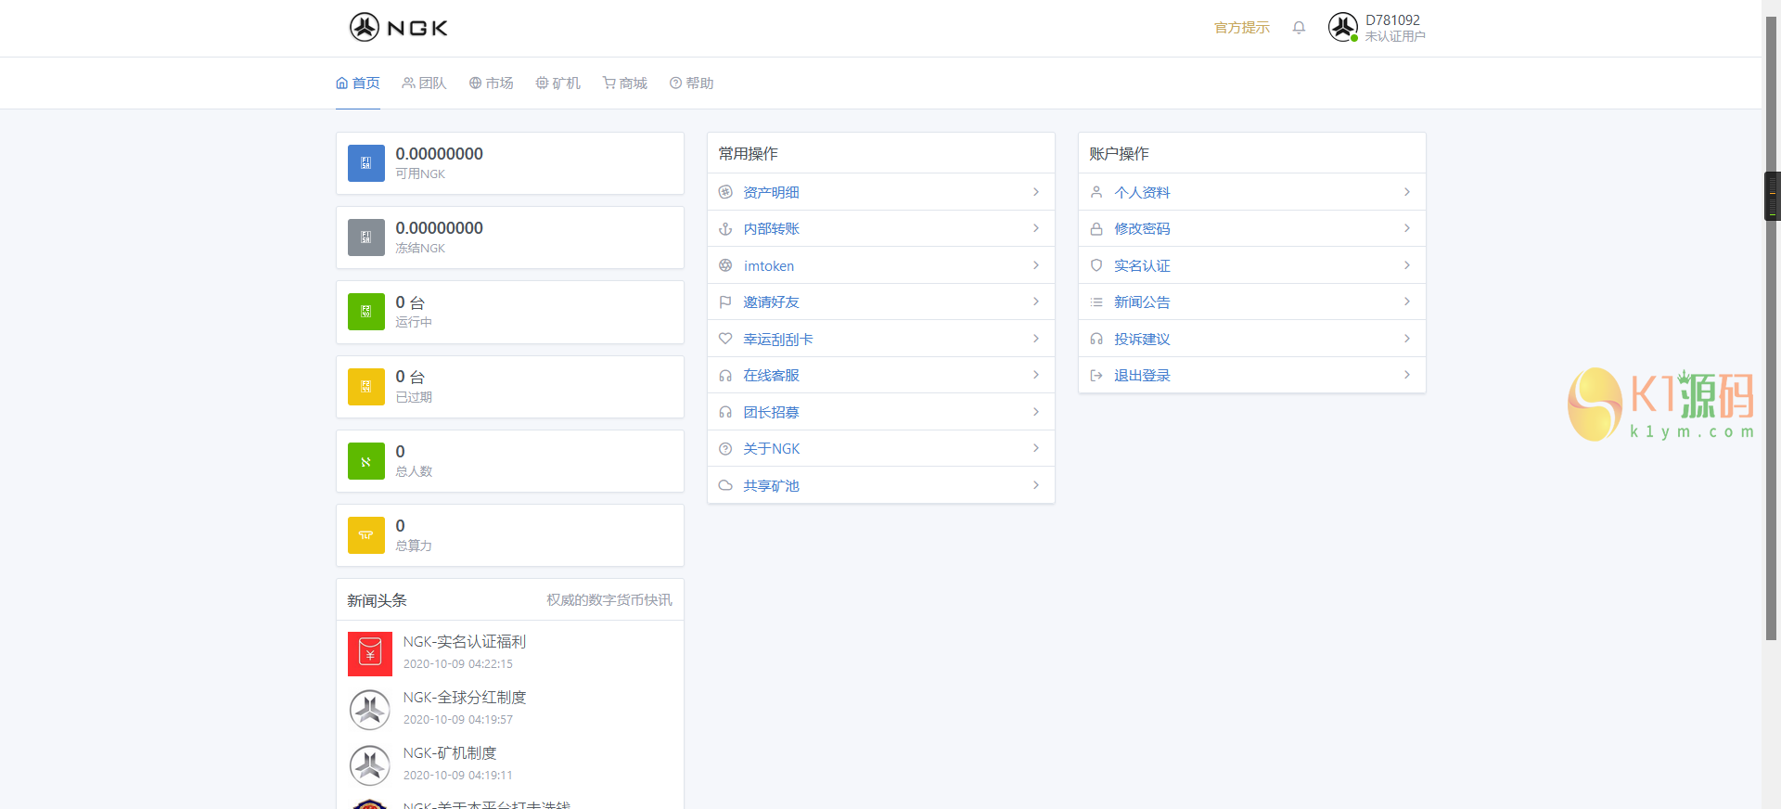Viewport: 1781px width, 809px height.
Task: Open the 帮助 help tab
Action: [x=692, y=83]
